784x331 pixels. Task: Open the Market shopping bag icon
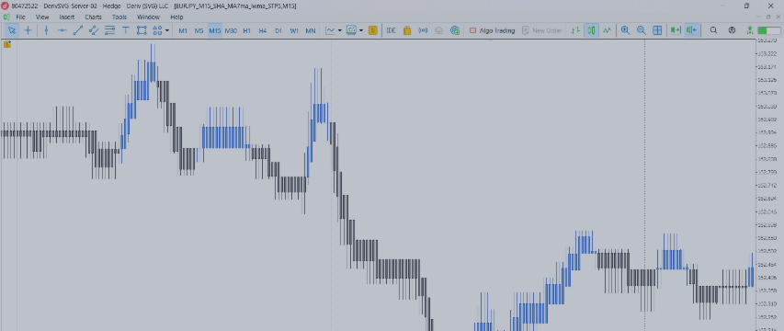pos(407,30)
